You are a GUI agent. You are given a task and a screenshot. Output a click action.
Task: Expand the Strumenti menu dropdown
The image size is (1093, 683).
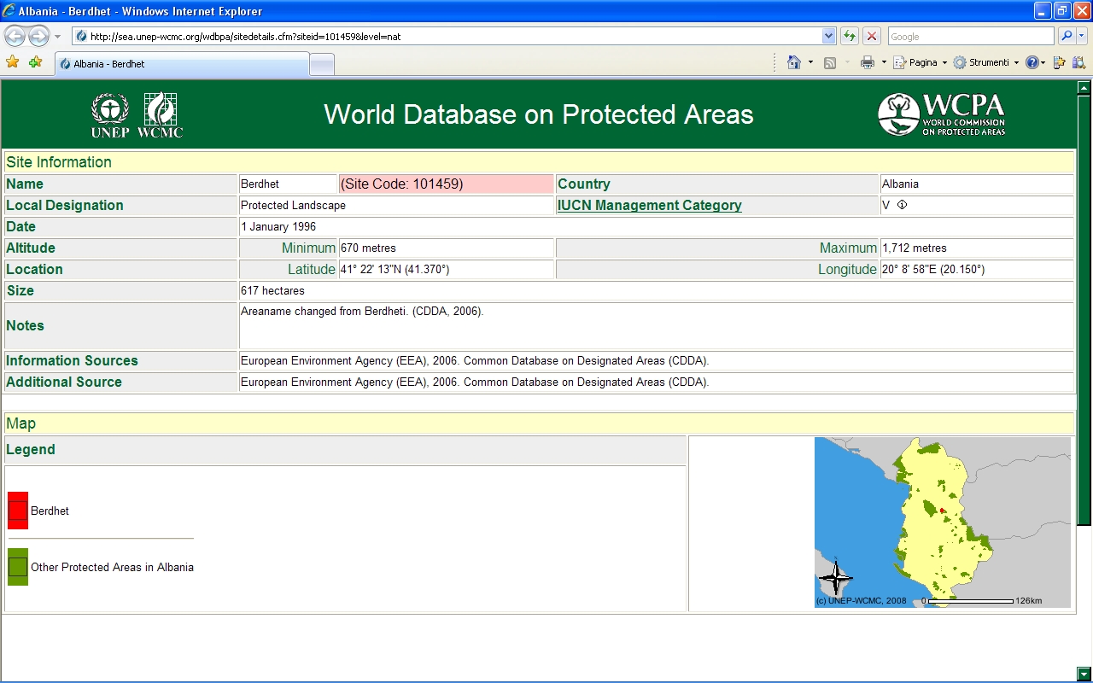click(x=1016, y=62)
